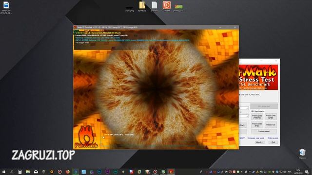Click the 'F1: toggle help' overlay line
Viewport: 312px width, 175px height.
(82, 43)
